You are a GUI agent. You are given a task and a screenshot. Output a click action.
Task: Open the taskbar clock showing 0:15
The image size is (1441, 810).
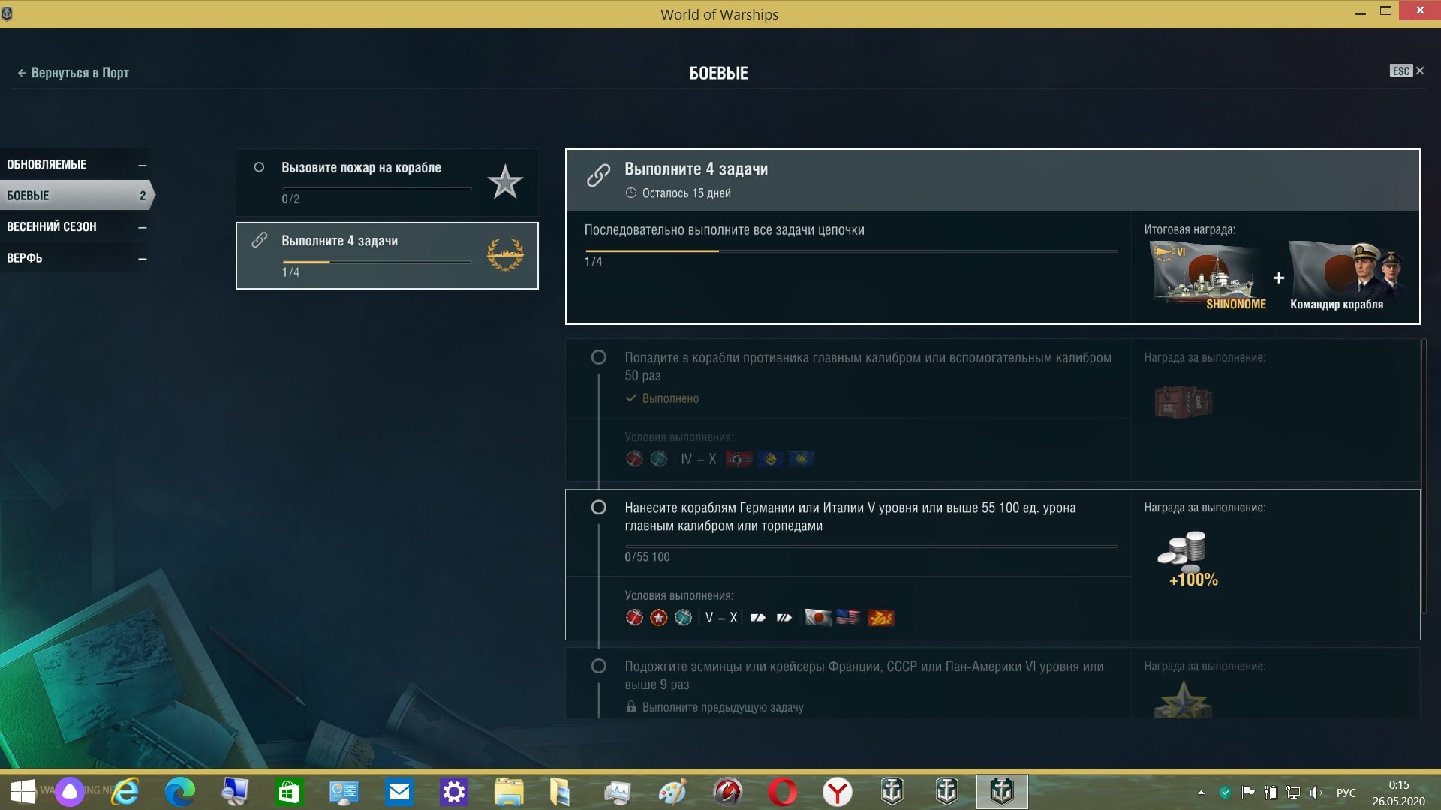(1398, 793)
